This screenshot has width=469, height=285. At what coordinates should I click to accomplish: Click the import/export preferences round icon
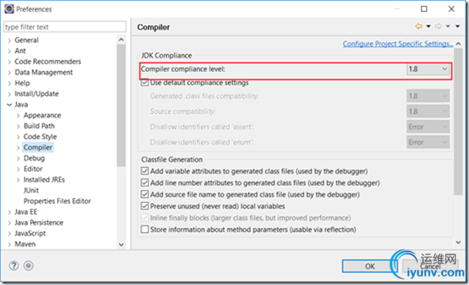[28, 266]
